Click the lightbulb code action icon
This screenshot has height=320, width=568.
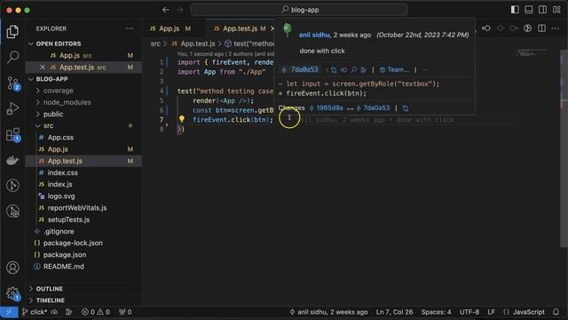(181, 118)
